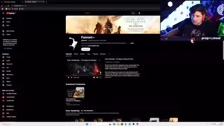
Task: Open the Musik sidebar icon
Action: click(3, 61)
